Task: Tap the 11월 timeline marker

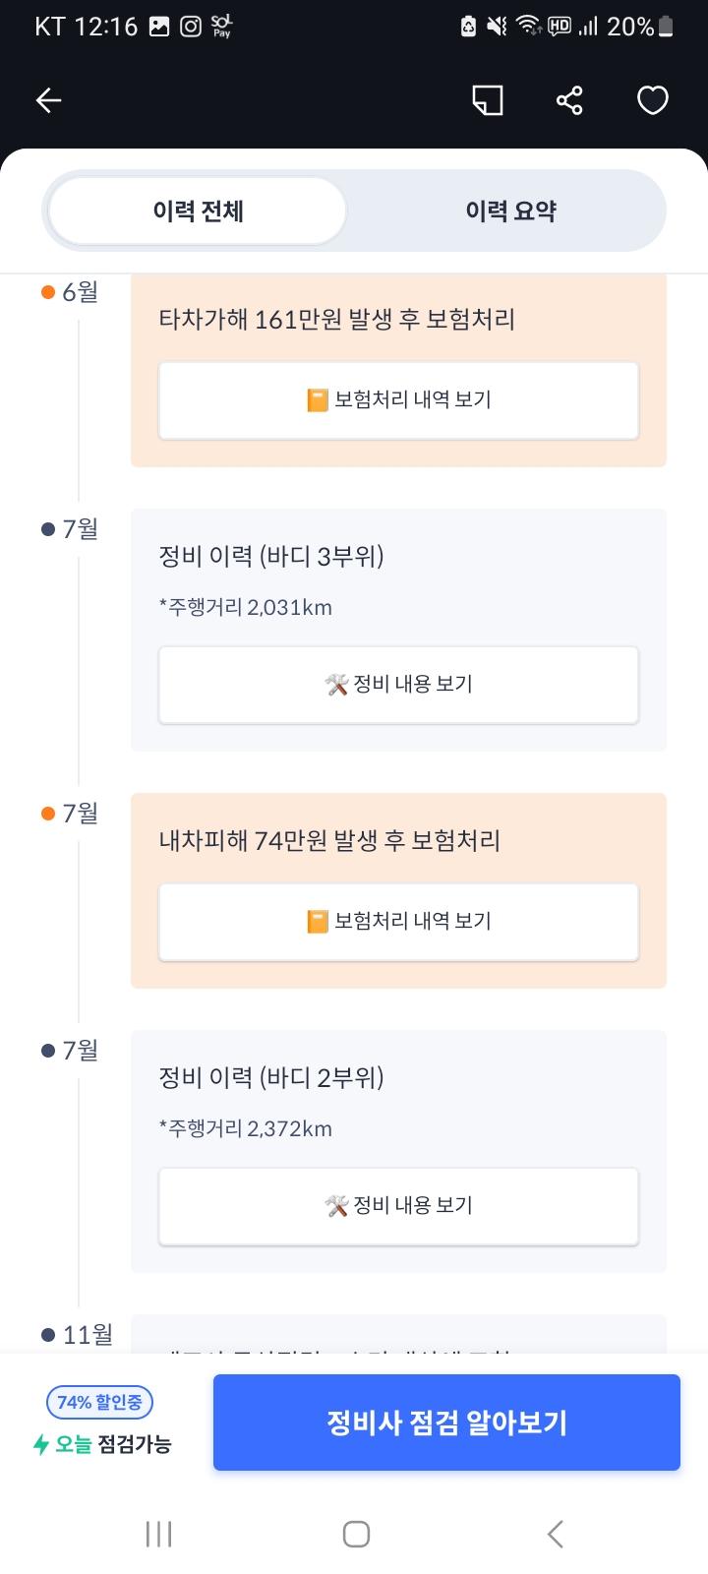Action: coord(48,1335)
